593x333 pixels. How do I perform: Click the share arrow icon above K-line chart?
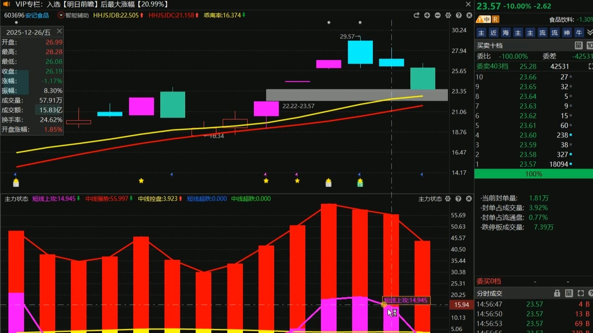coord(416,16)
